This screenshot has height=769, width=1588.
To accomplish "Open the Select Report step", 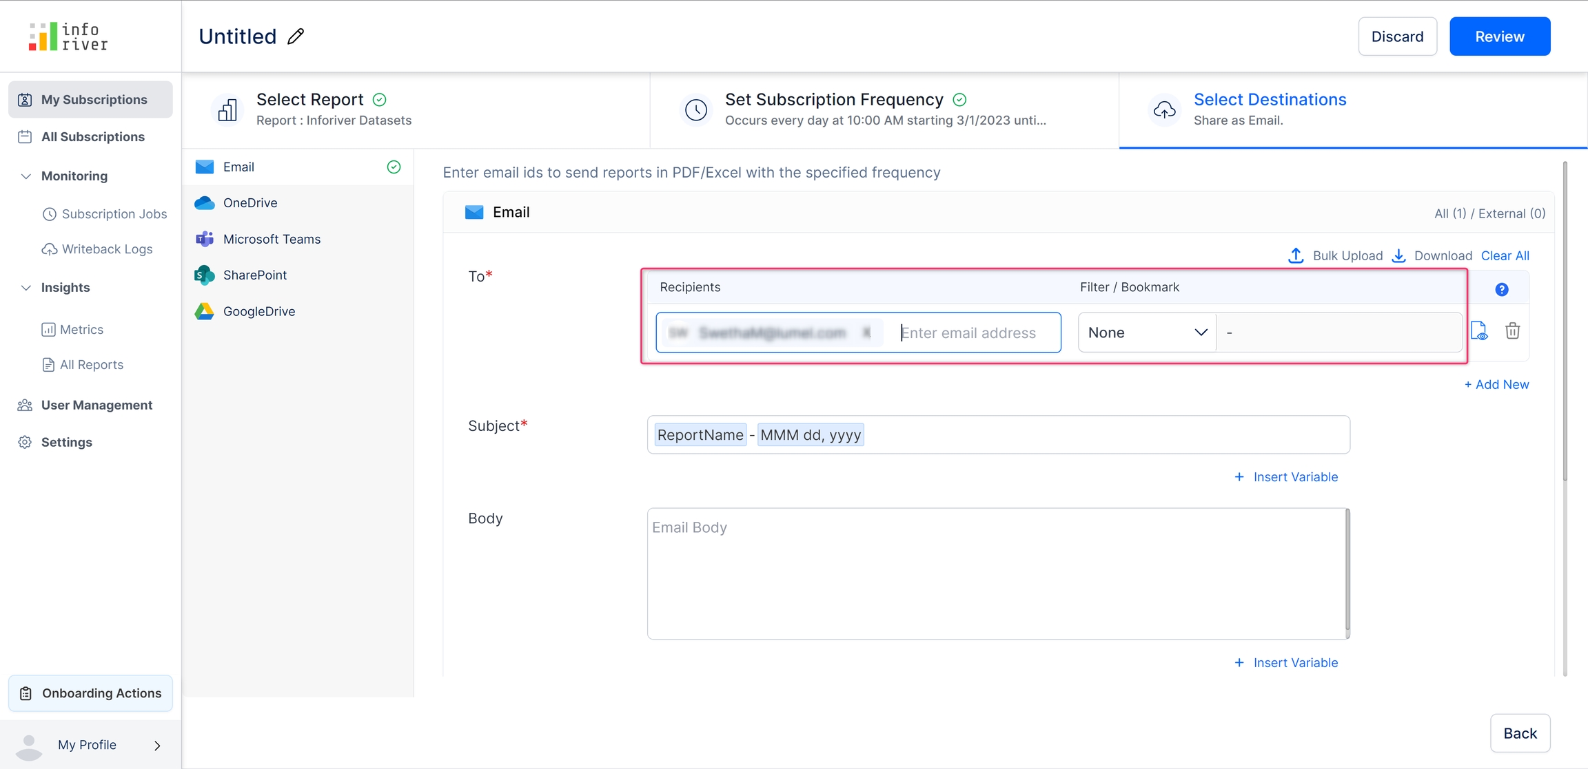I will click(x=310, y=109).
